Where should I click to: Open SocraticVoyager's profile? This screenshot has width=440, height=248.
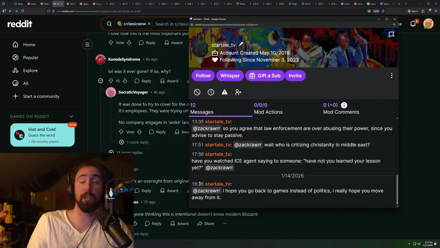click(x=133, y=92)
